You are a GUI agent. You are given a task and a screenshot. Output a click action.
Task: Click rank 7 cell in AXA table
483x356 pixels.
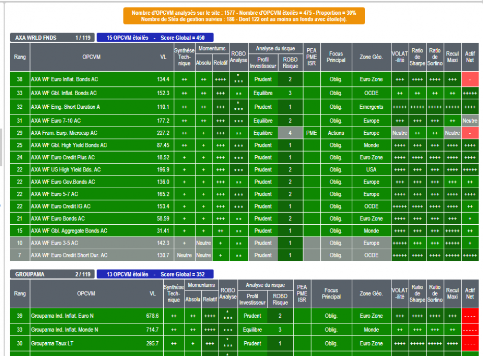(x=20, y=255)
